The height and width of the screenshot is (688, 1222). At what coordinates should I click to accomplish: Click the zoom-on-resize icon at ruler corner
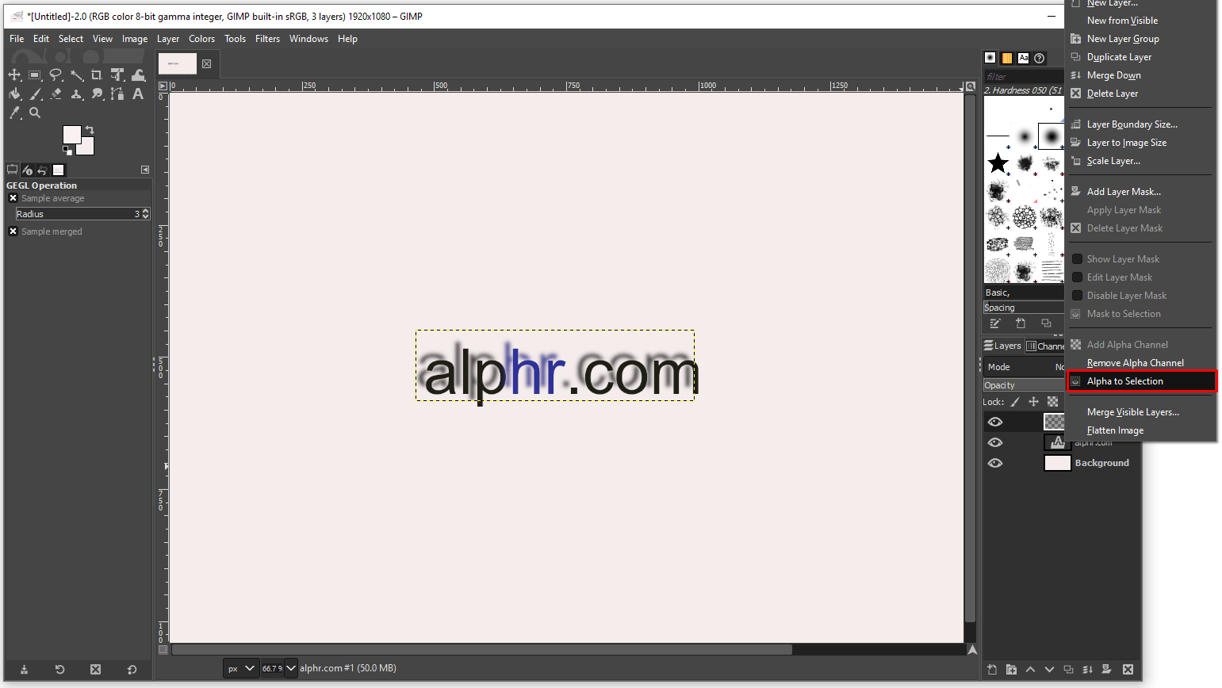click(970, 86)
